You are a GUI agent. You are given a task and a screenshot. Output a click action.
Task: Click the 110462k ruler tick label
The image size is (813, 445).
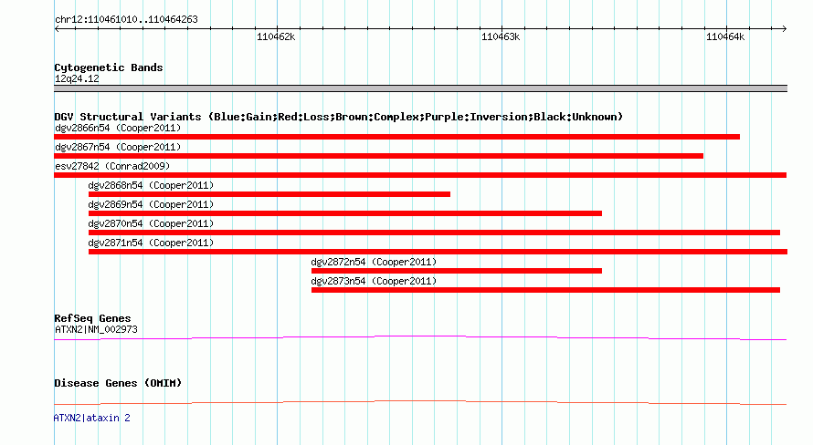point(276,36)
